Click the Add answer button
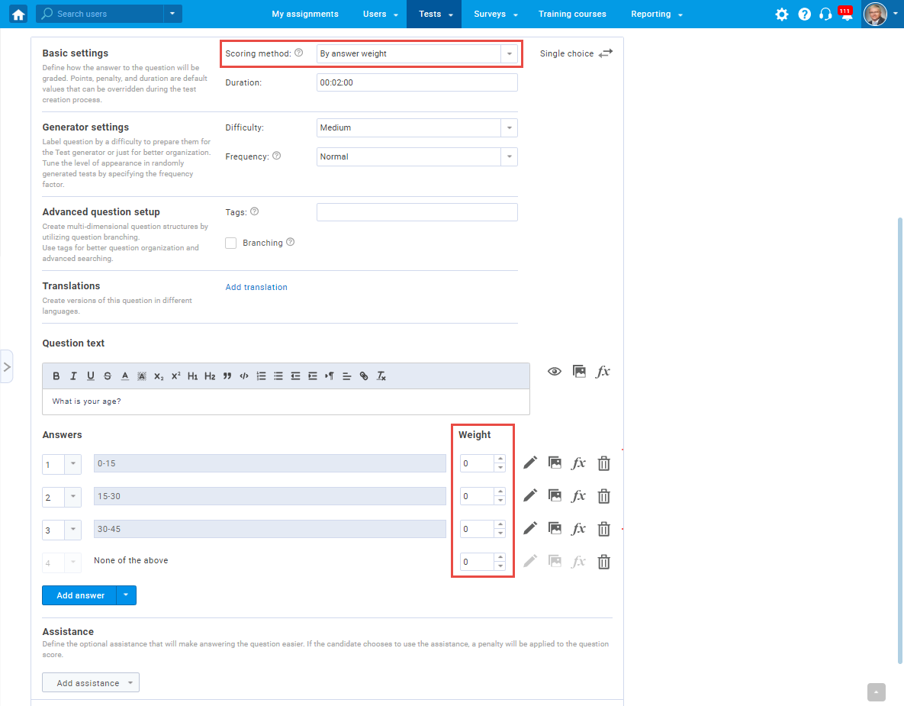 (x=79, y=595)
